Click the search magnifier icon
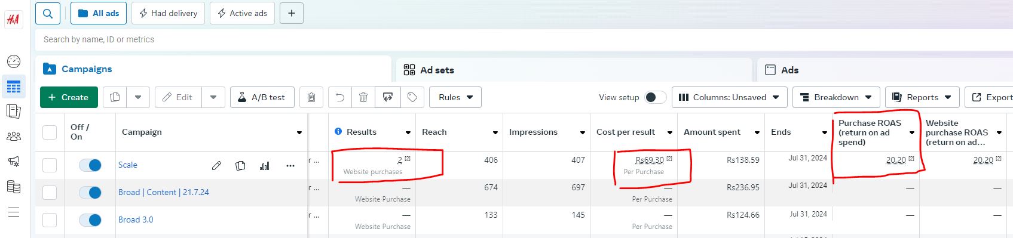Viewport: 1013px width, 238px height. pyautogui.click(x=48, y=13)
